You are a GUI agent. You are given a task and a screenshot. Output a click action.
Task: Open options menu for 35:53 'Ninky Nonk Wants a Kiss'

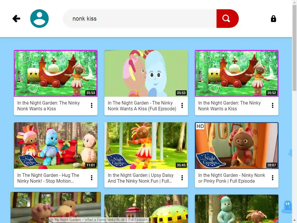(x=92, y=105)
